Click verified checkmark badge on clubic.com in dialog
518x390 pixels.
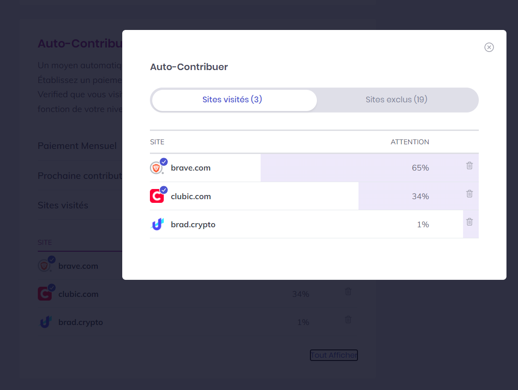(164, 190)
